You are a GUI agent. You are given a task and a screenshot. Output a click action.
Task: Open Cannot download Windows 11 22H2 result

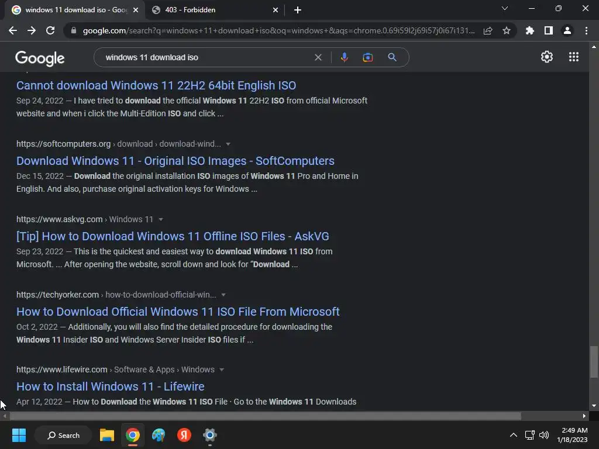[156, 85]
